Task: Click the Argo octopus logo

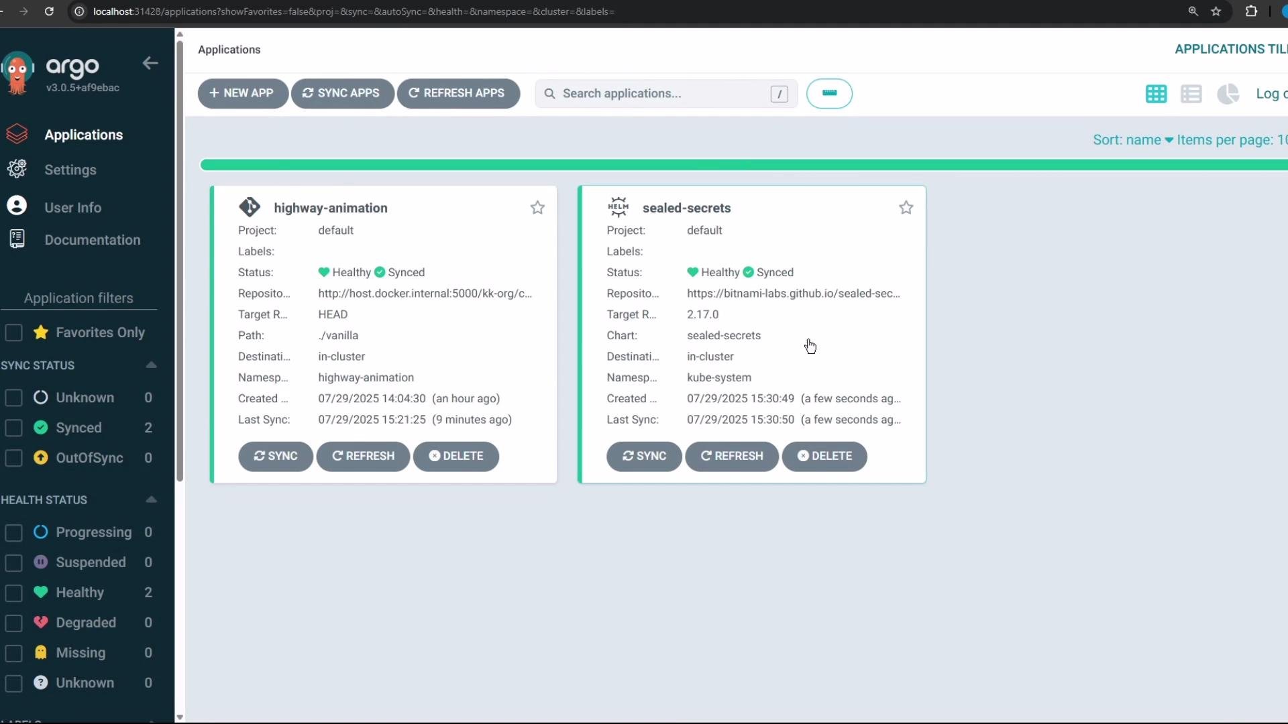Action: coord(17,72)
